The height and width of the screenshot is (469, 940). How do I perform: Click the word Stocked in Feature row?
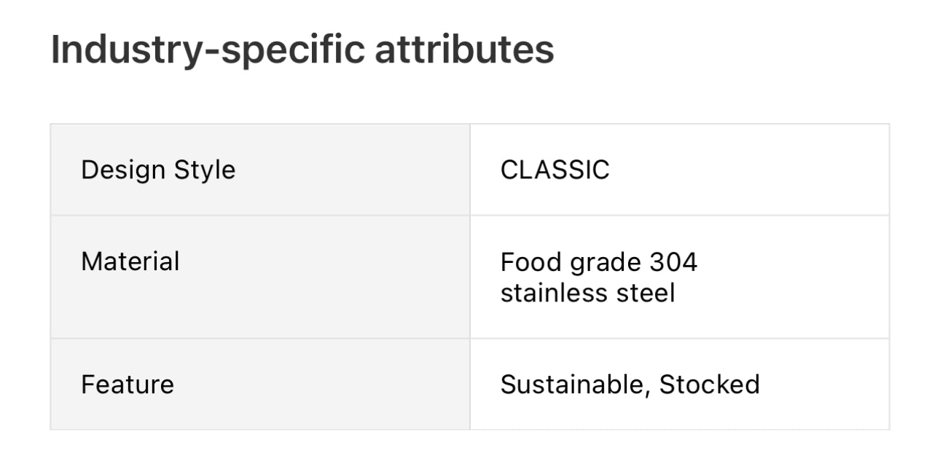709,385
